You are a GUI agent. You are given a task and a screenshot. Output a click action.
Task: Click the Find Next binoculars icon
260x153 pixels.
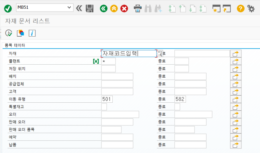[158, 8]
